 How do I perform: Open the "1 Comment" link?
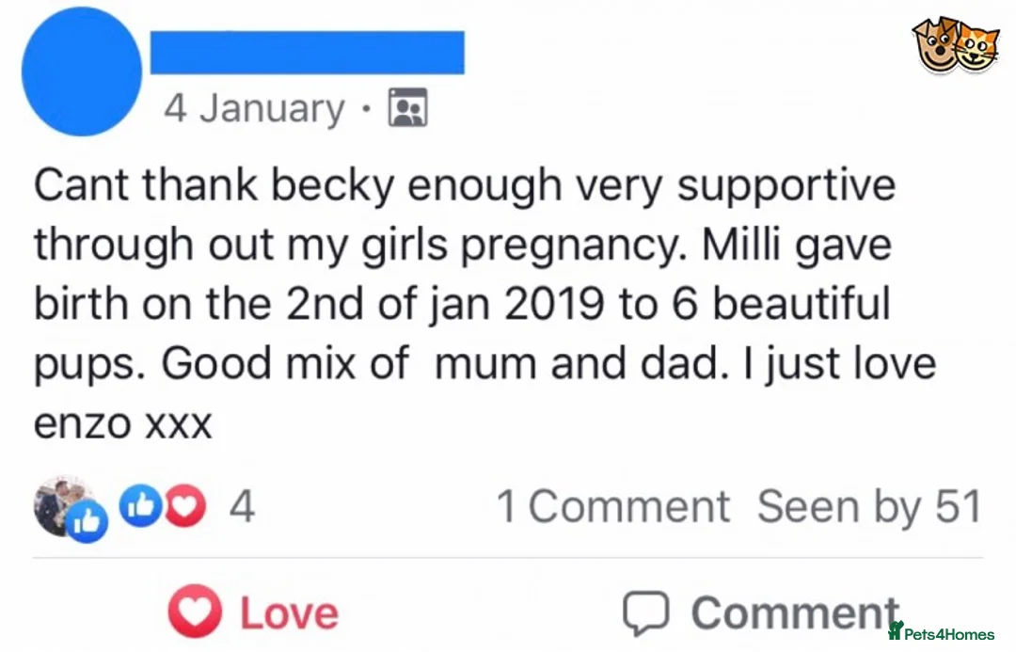pyautogui.click(x=612, y=507)
